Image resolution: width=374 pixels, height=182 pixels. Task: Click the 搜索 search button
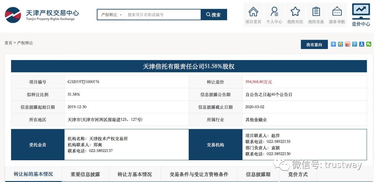pyautogui.click(x=214, y=15)
